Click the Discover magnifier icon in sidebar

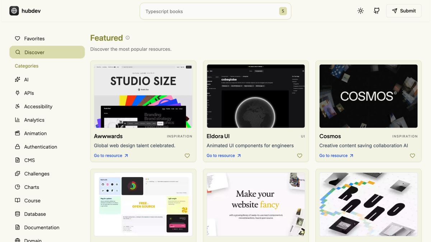[18, 52]
